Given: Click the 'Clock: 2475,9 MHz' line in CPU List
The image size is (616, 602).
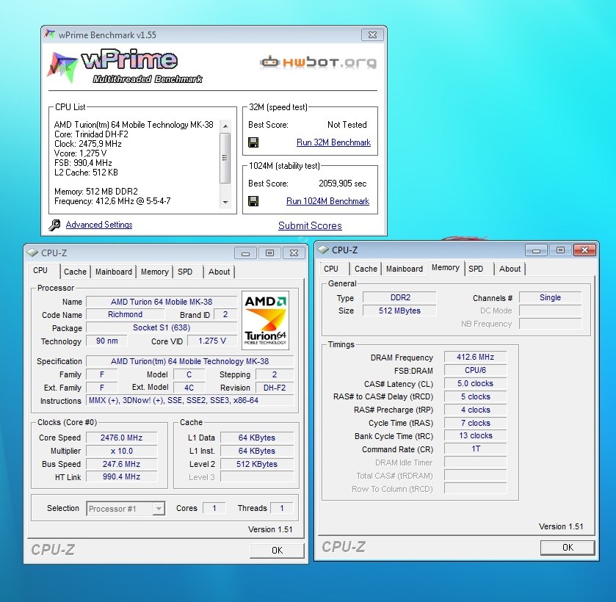Looking at the screenshot, I should click(x=88, y=144).
